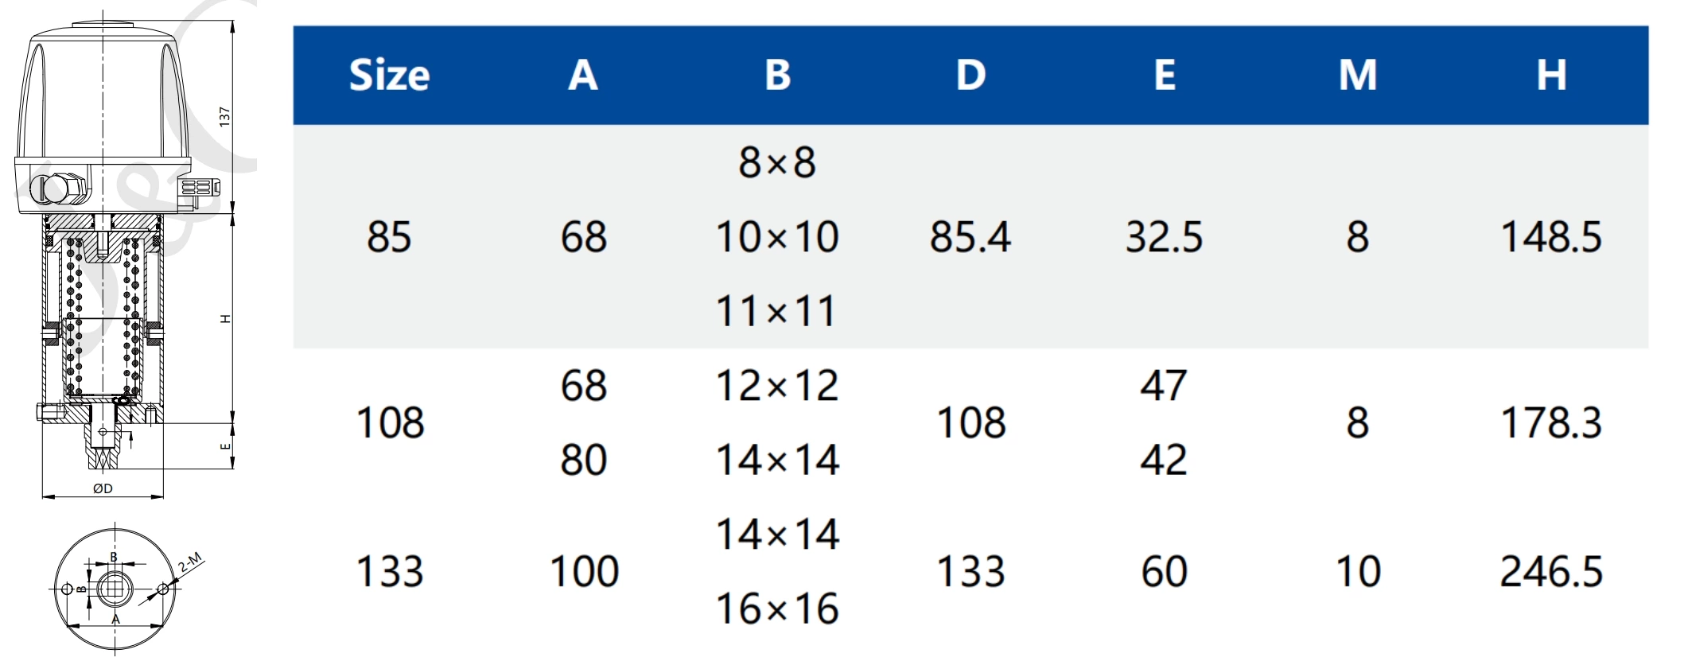1688x665 pixels.
Task: Select the 100 value in column A
Action: pos(584,571)
